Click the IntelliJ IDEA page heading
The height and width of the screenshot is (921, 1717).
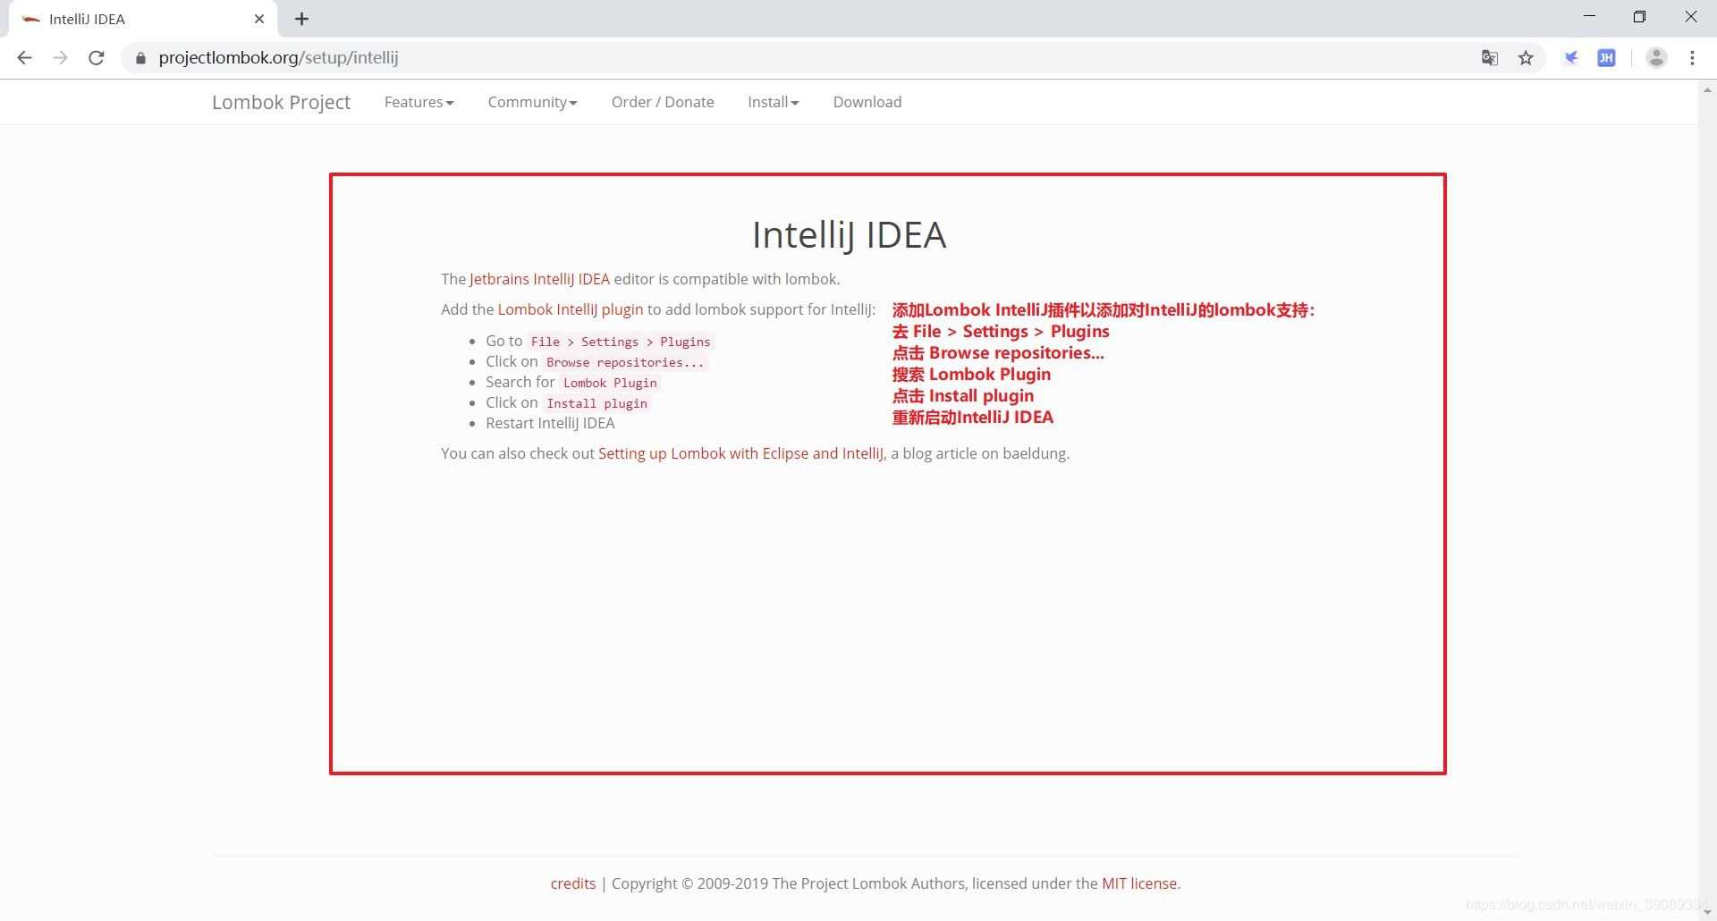pyautogui.click(x=849, y=235)
